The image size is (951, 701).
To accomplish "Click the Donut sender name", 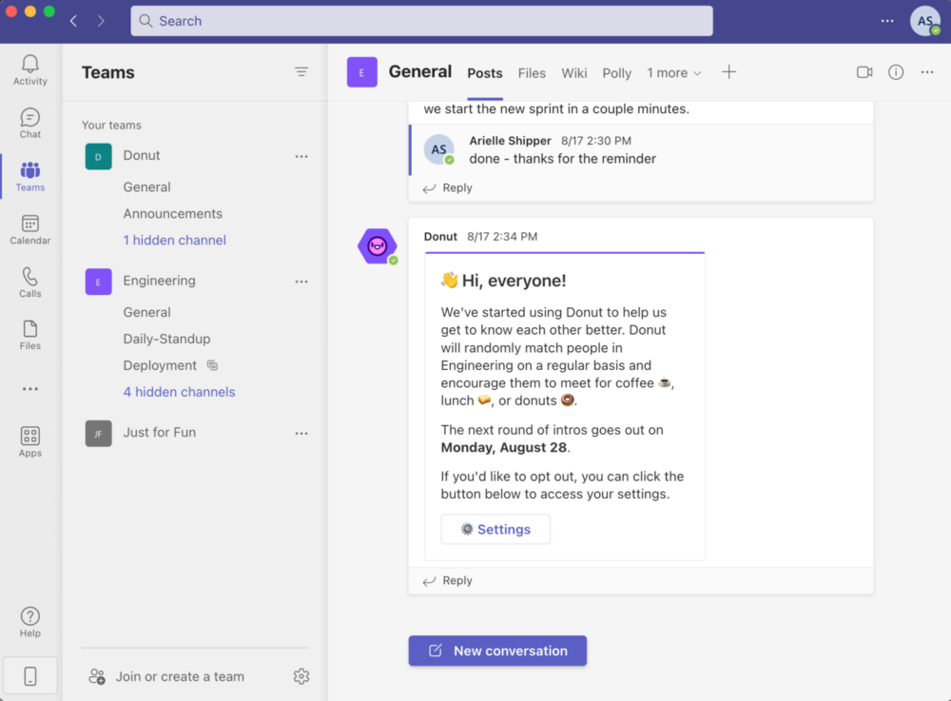I will (x=440, y=237).
